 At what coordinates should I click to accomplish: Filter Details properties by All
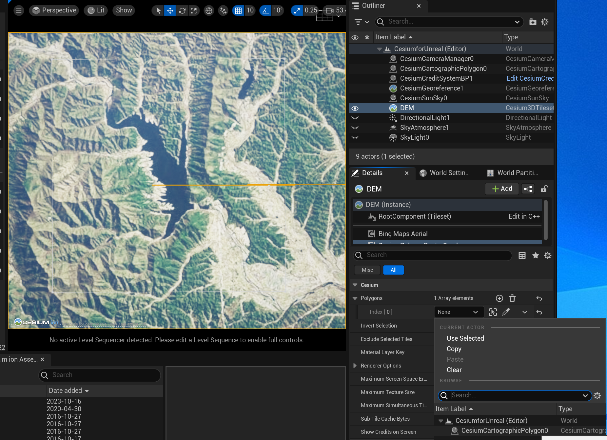tap(393, 270)
